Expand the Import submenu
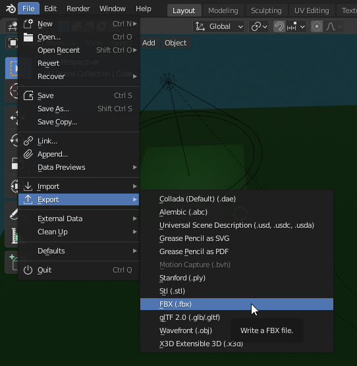This screenshot has height=366, width=357. [x=78, y=186]
